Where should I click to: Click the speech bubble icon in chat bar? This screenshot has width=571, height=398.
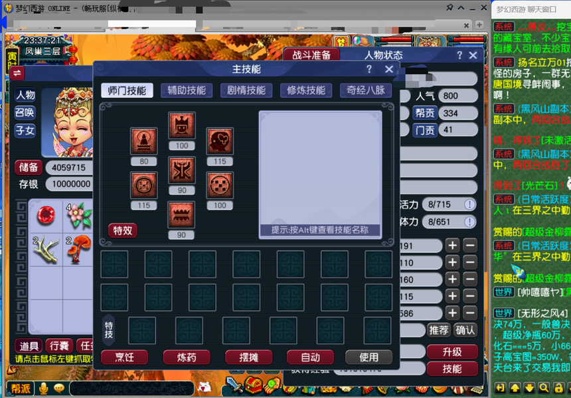[58, 389]
